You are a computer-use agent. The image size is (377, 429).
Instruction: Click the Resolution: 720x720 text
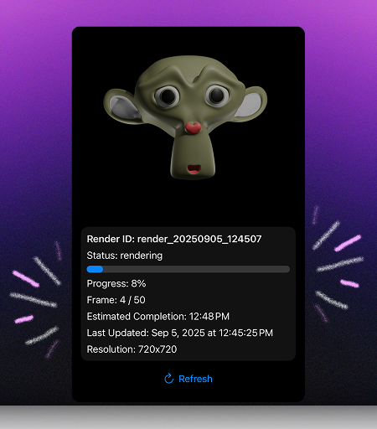(132, 349)
